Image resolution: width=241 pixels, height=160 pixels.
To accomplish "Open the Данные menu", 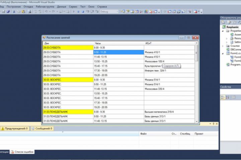I will [62, 7].
